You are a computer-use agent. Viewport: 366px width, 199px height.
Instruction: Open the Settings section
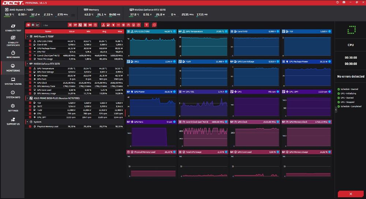pyautogui.click(x=13, y=108)
